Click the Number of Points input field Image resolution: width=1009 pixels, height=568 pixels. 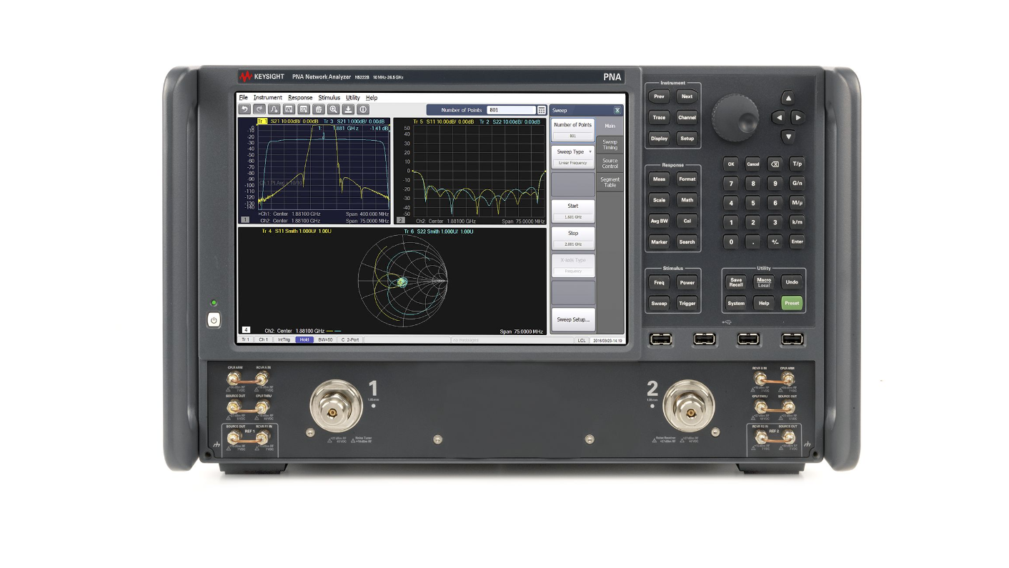513,110
